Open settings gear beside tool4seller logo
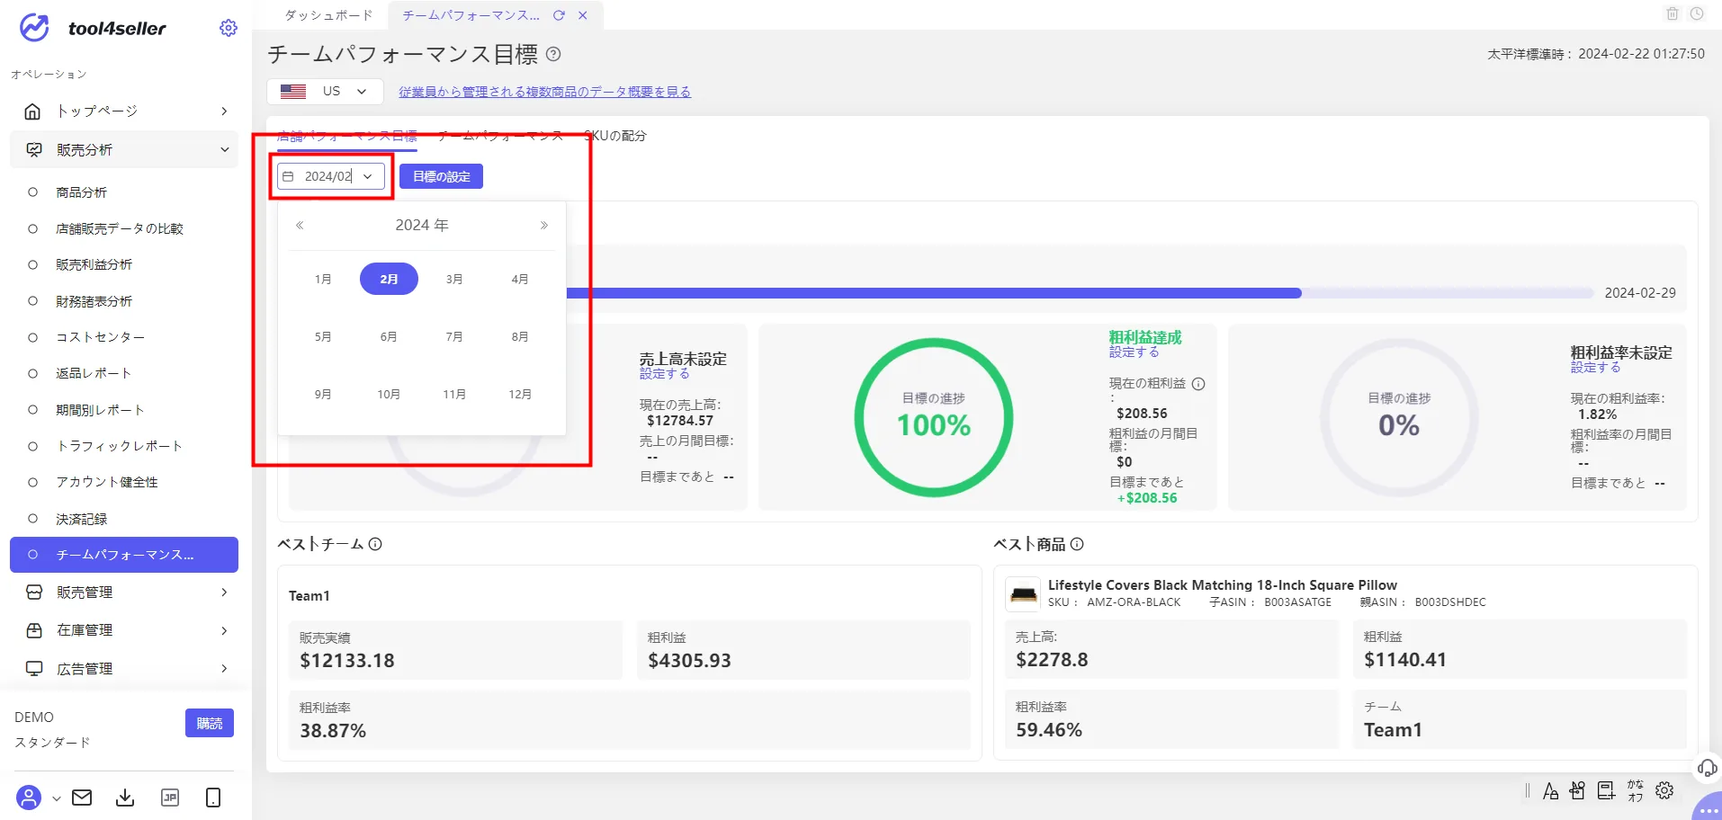 pyautogui.click(x=229, y=28)
